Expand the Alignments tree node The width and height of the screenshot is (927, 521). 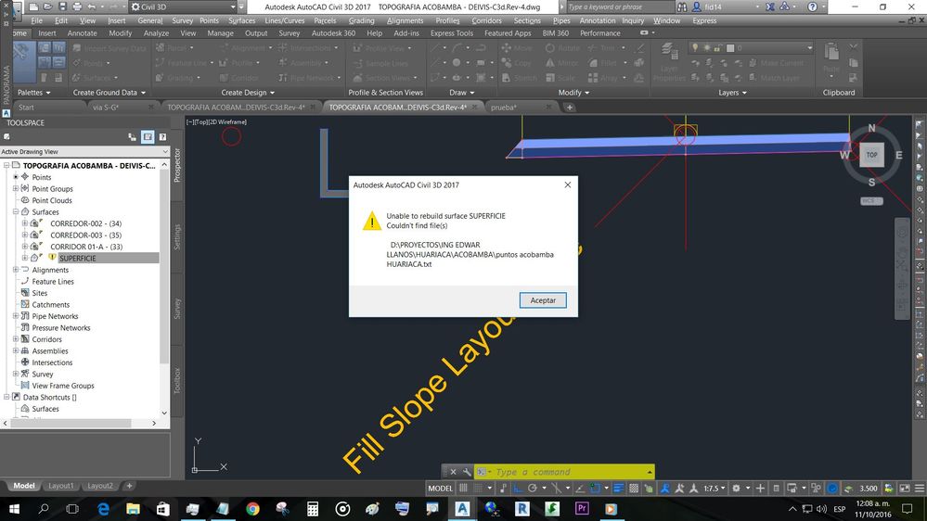(16, 270)
